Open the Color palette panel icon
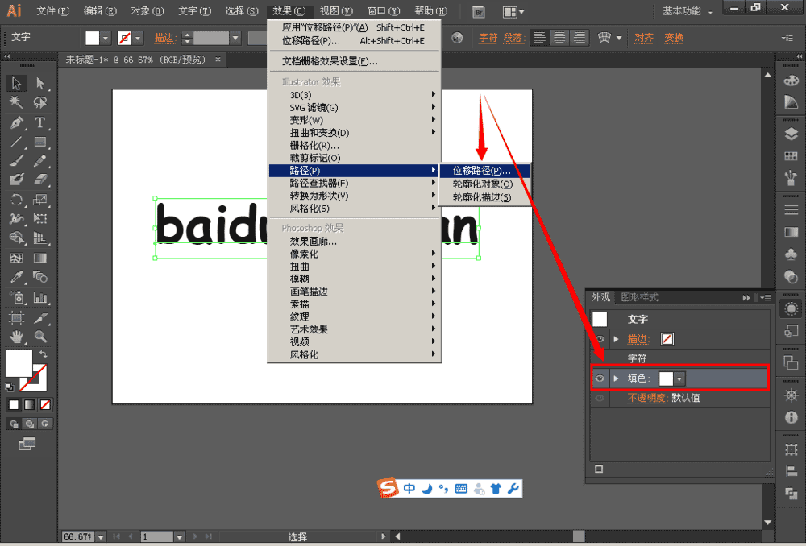Viewport: 806px width, 546px height. [791, 81]
